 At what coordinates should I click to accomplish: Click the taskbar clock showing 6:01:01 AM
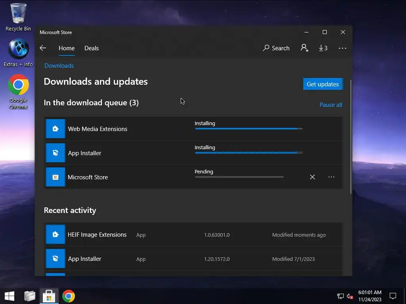(x=370, y=296)
